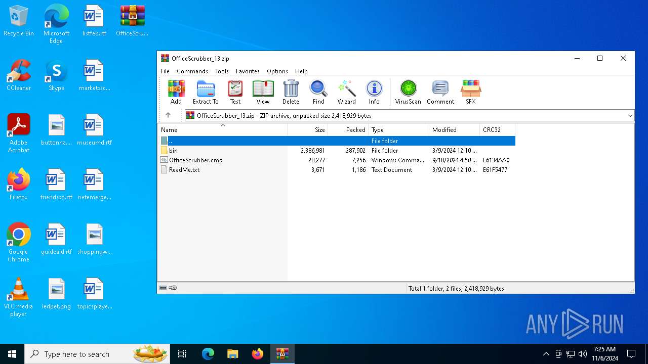The width and height of the screenshot is (648, 364).
Task: Open the Extract To tool
Action: (x=206, y=92)
